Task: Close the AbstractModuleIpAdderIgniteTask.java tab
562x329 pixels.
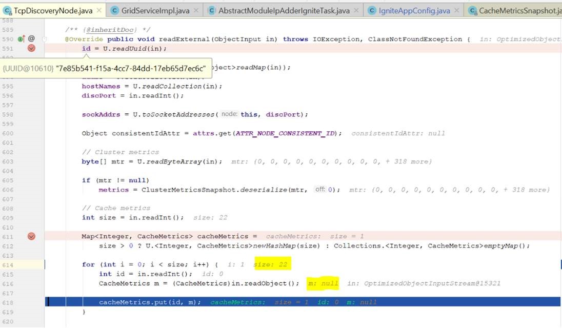Action: [x=356, y=10]
